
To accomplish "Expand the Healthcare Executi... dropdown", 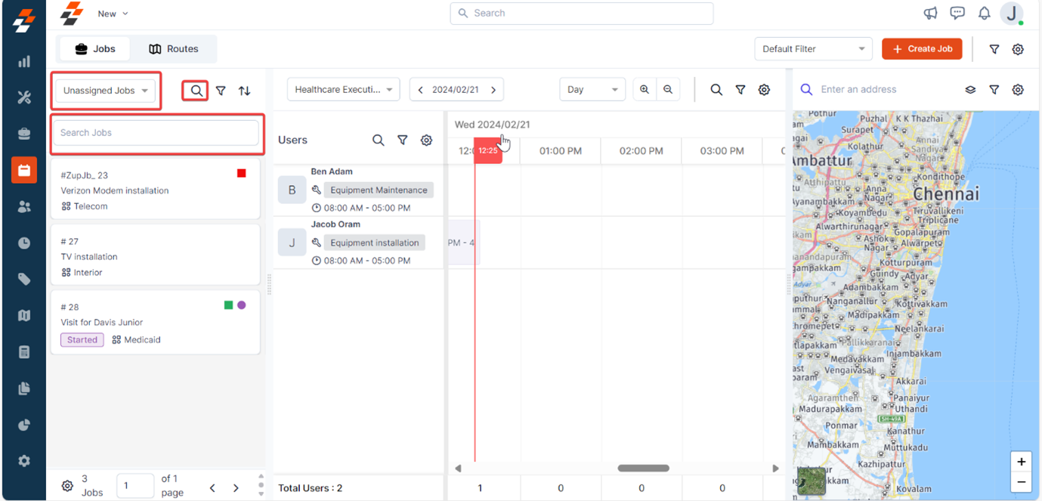I will click(344, 89).
